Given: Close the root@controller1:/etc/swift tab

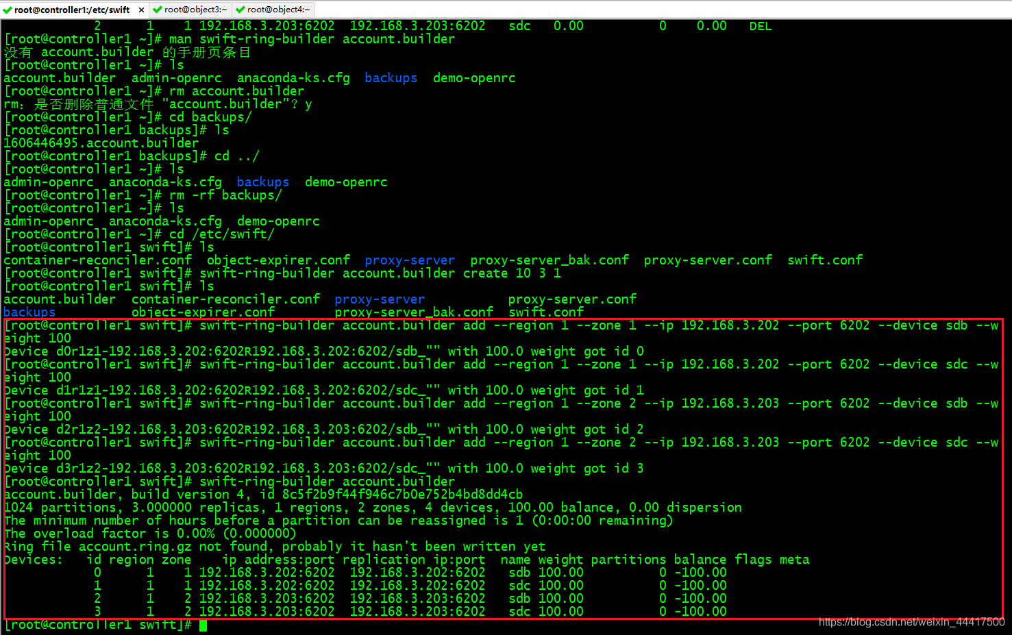Looking at the screenshot, I should click(141, 10).
